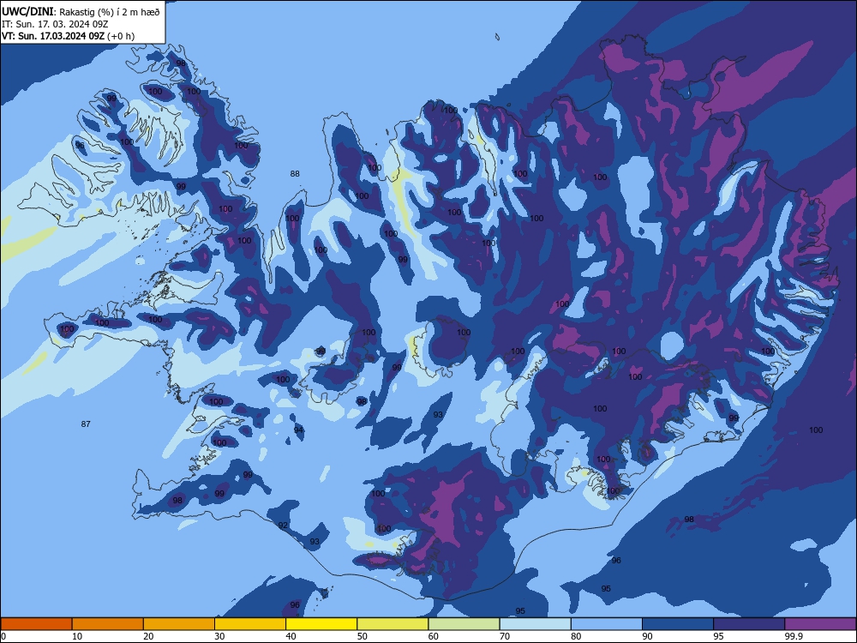The width and height of the screenshot is (857, 643).
Task: Click the '50' tick label in the legend
Action: pyautogui.click(x=363, y=636)
